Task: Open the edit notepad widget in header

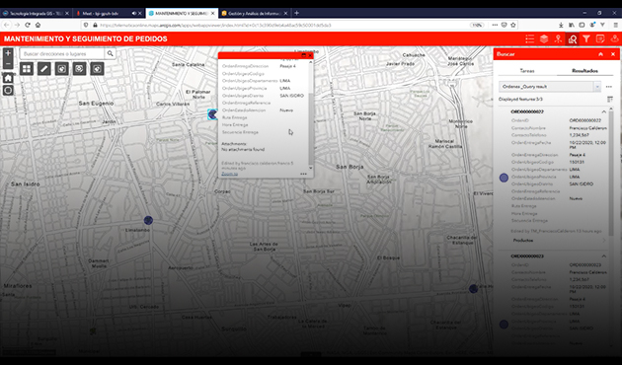Action: [600, 38]
